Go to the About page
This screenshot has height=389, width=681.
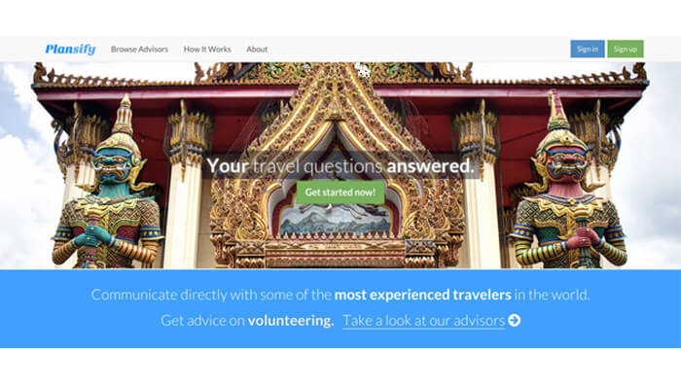(x=257, y=50)
